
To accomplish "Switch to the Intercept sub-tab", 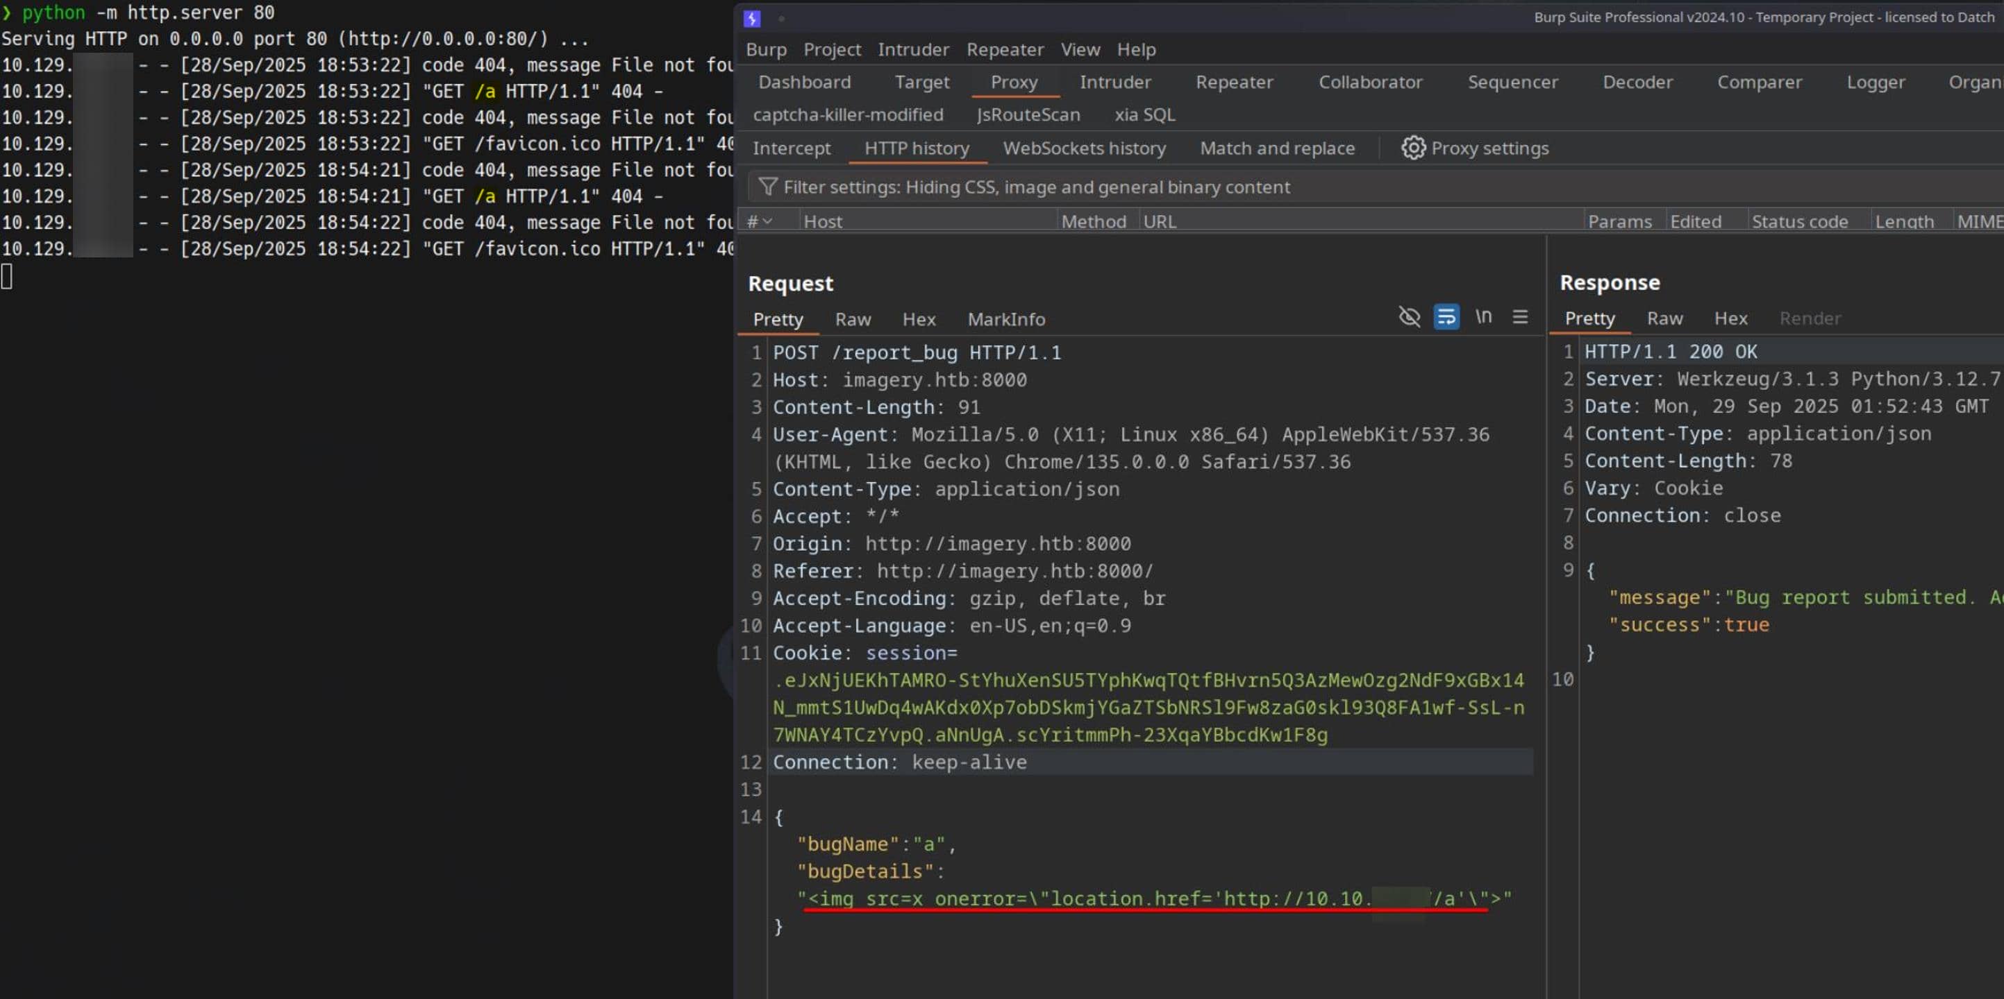I will (x=791, y=148).
